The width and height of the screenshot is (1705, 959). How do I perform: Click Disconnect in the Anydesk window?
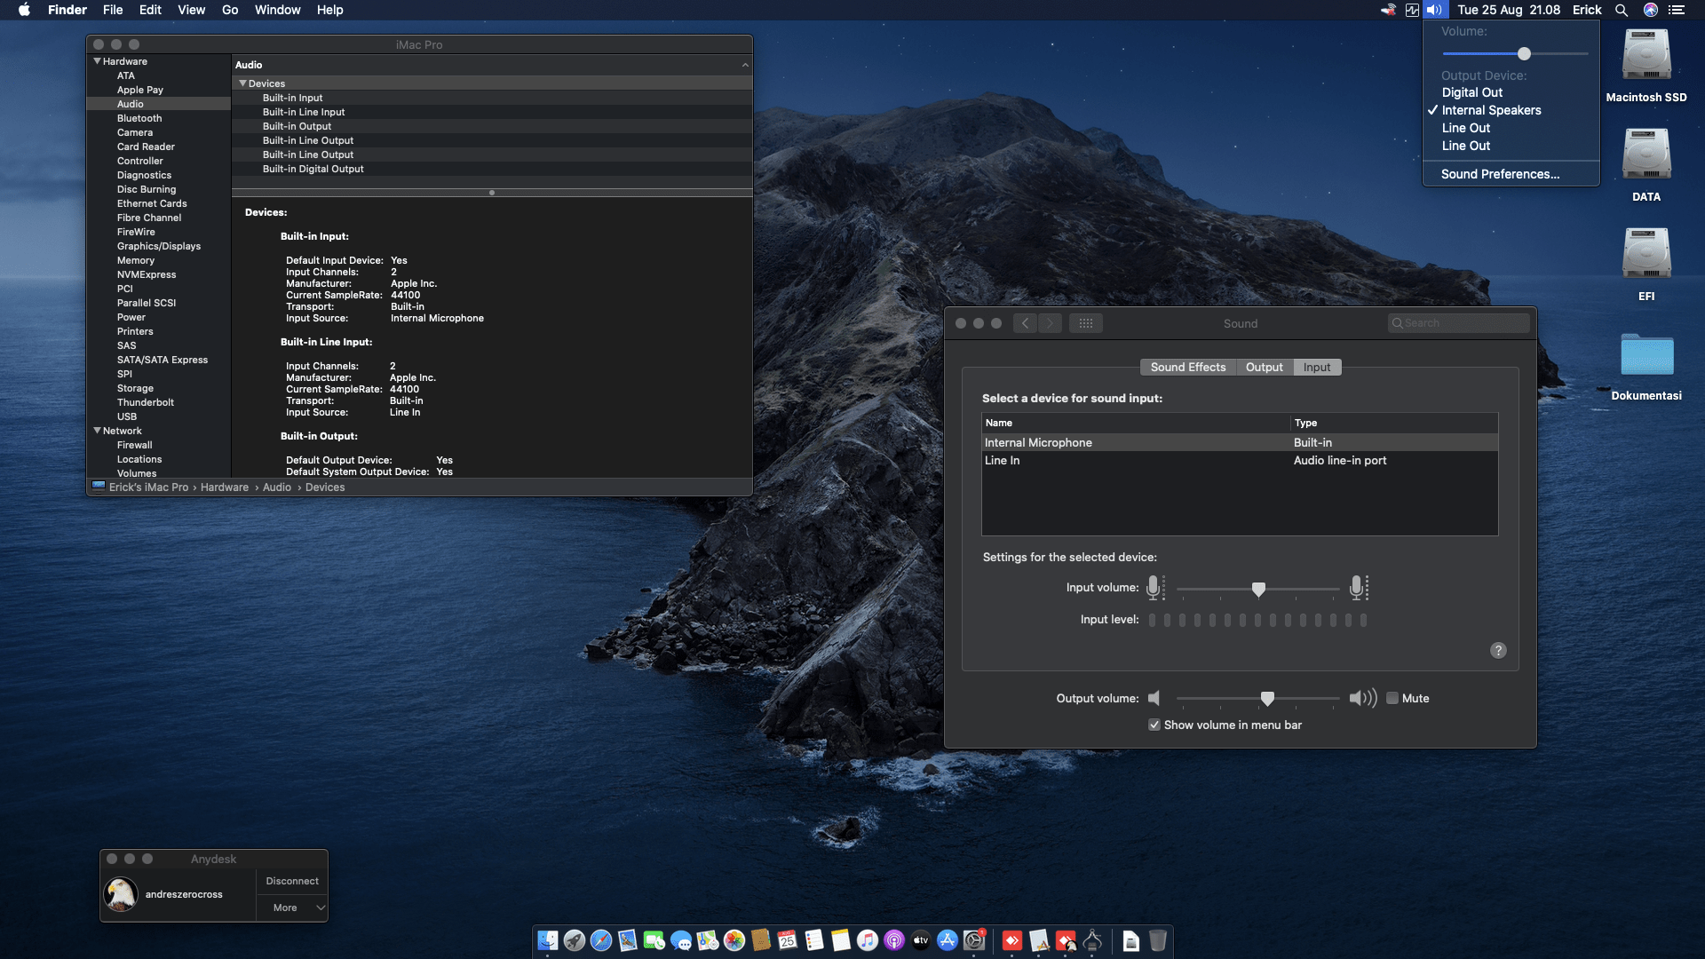click(x=292, y=881)
